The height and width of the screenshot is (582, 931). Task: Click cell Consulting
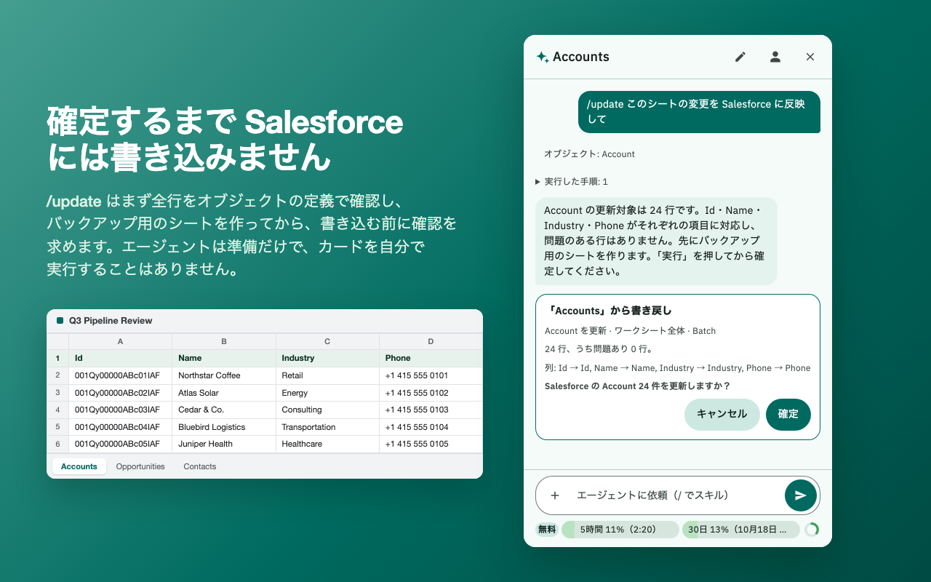[327, 410]
